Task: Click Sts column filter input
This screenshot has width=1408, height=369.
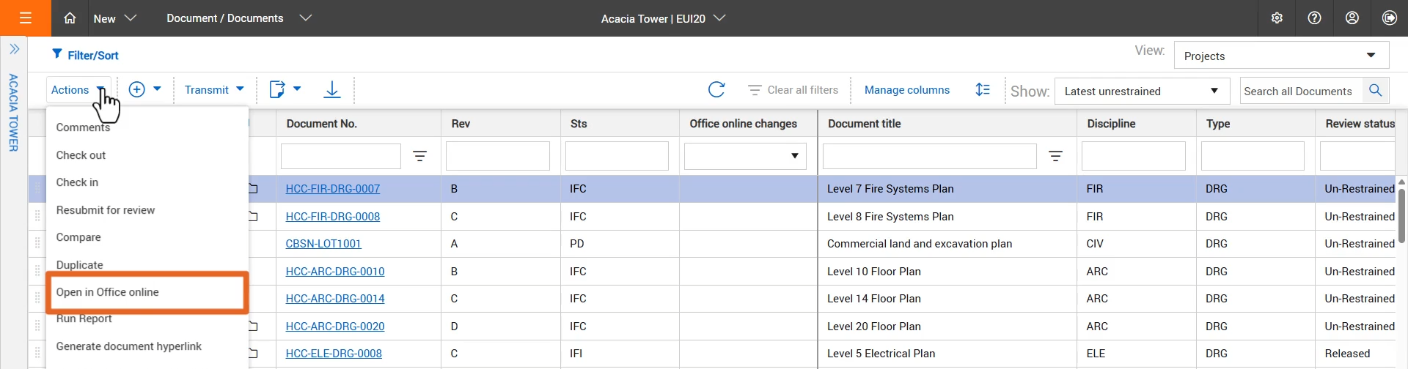Action: pos(617,156)
